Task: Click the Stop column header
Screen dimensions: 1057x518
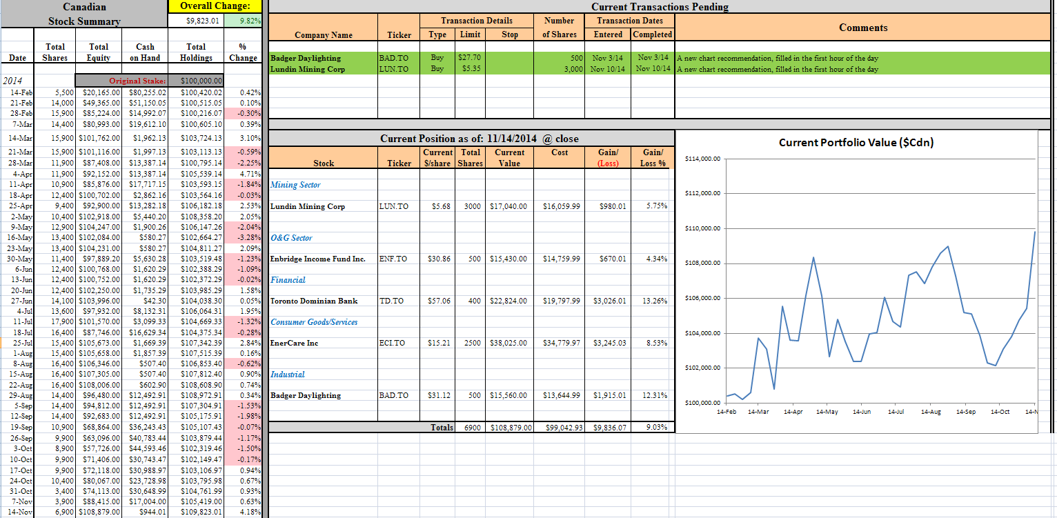Action: point(510,34)
